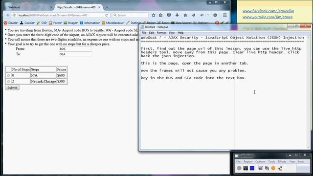Bookmark this page with star icon
313x176 pixels.
tap(153, 15)
